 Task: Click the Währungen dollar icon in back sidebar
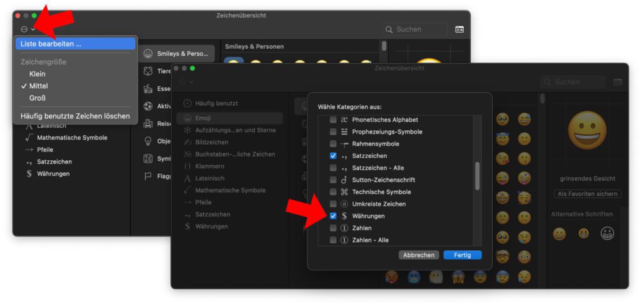pyautogui.click(x=29, y=173)
